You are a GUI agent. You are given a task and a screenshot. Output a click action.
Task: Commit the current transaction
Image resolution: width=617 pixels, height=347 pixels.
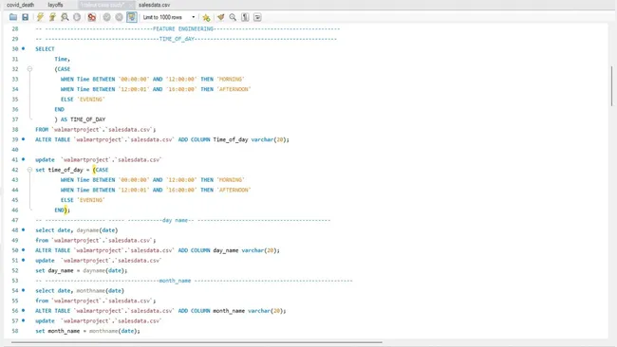click(x=106, y=17)
